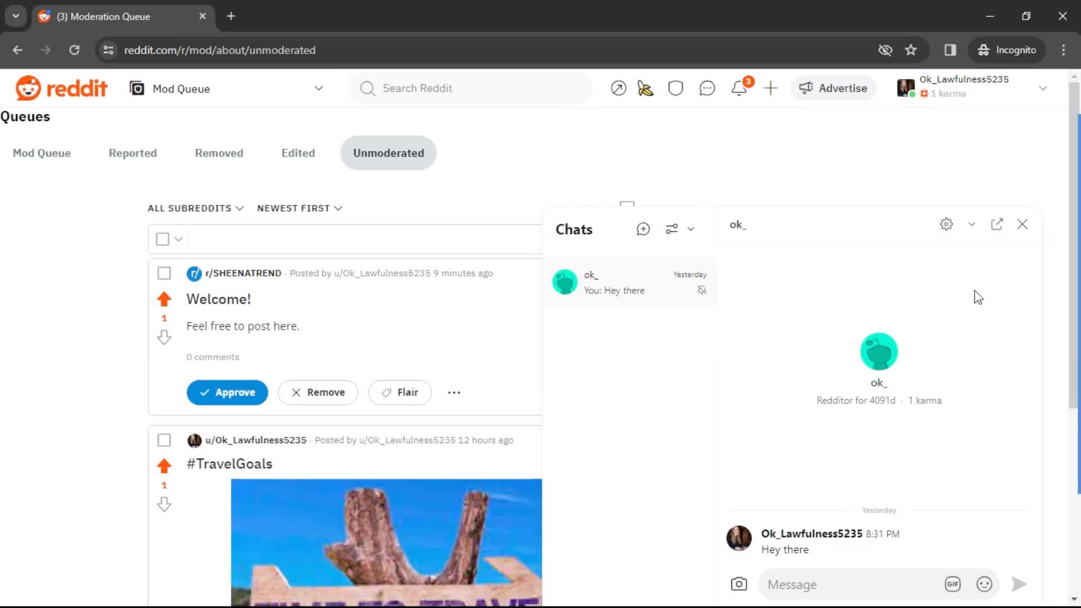Image resolution: width=1081 pixels, height=608 pixels.
Task: Tick the checkbox on the #TravelGoals post
Action: tap(164, 440)
